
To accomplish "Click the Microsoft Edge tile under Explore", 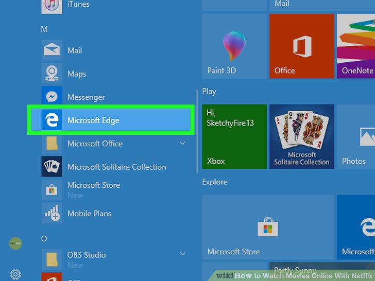I will coord(356,227).
